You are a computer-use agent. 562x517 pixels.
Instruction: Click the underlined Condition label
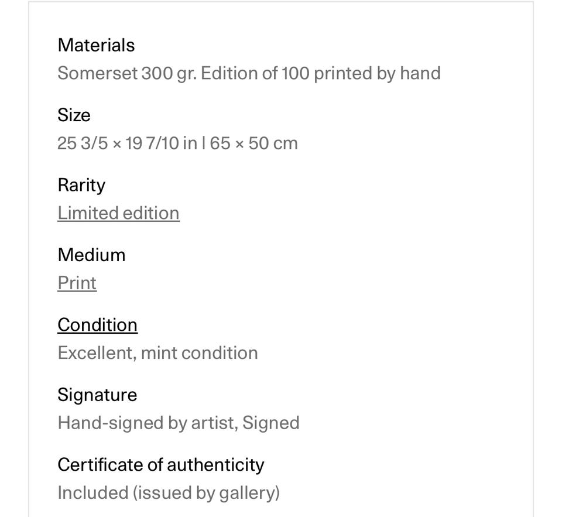point(97,325)
